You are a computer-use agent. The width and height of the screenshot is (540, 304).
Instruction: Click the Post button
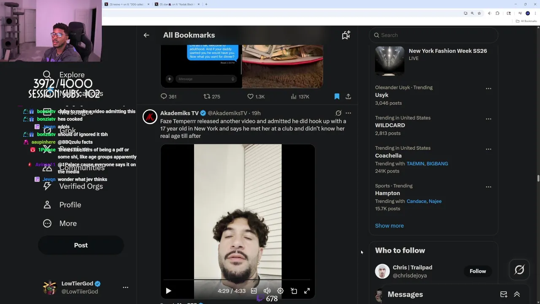click(x=81, y=245)
